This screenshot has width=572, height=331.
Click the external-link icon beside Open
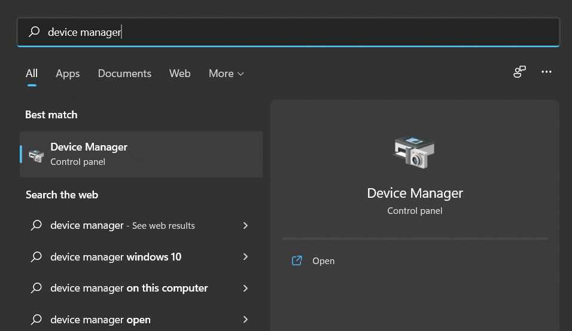click(297, 261)
